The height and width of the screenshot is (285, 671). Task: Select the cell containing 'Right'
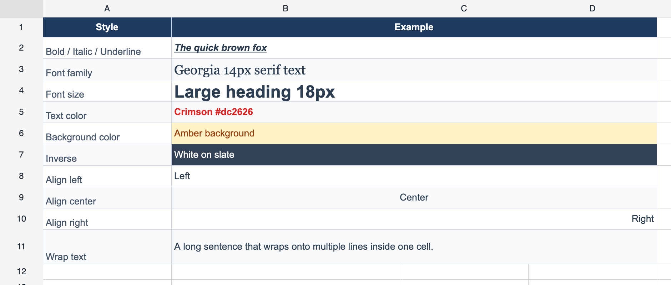click(414, 219)
